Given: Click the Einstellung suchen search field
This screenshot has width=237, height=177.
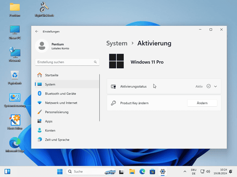Looking at the screenshot, I should 67,62.
